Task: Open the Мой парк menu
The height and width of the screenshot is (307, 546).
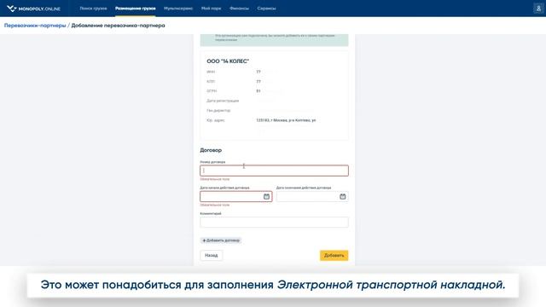Action: [212, 9]
